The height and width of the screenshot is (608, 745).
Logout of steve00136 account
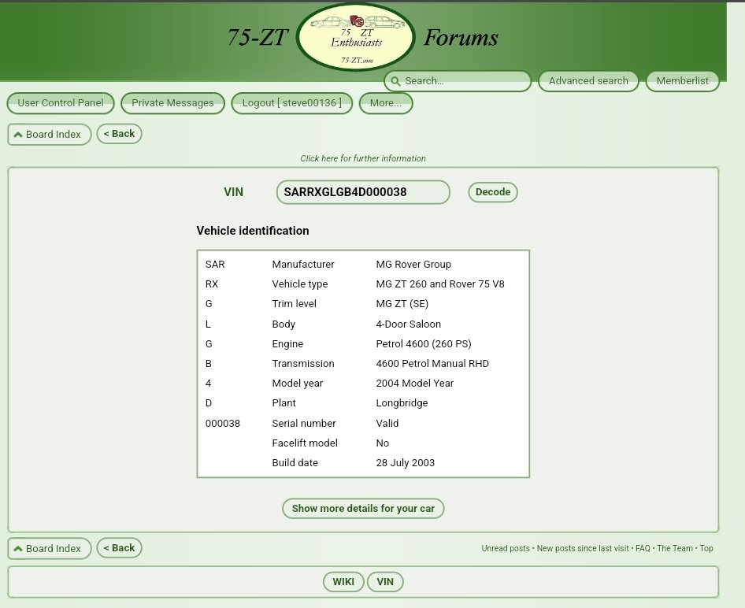click(x=291, y=103)
